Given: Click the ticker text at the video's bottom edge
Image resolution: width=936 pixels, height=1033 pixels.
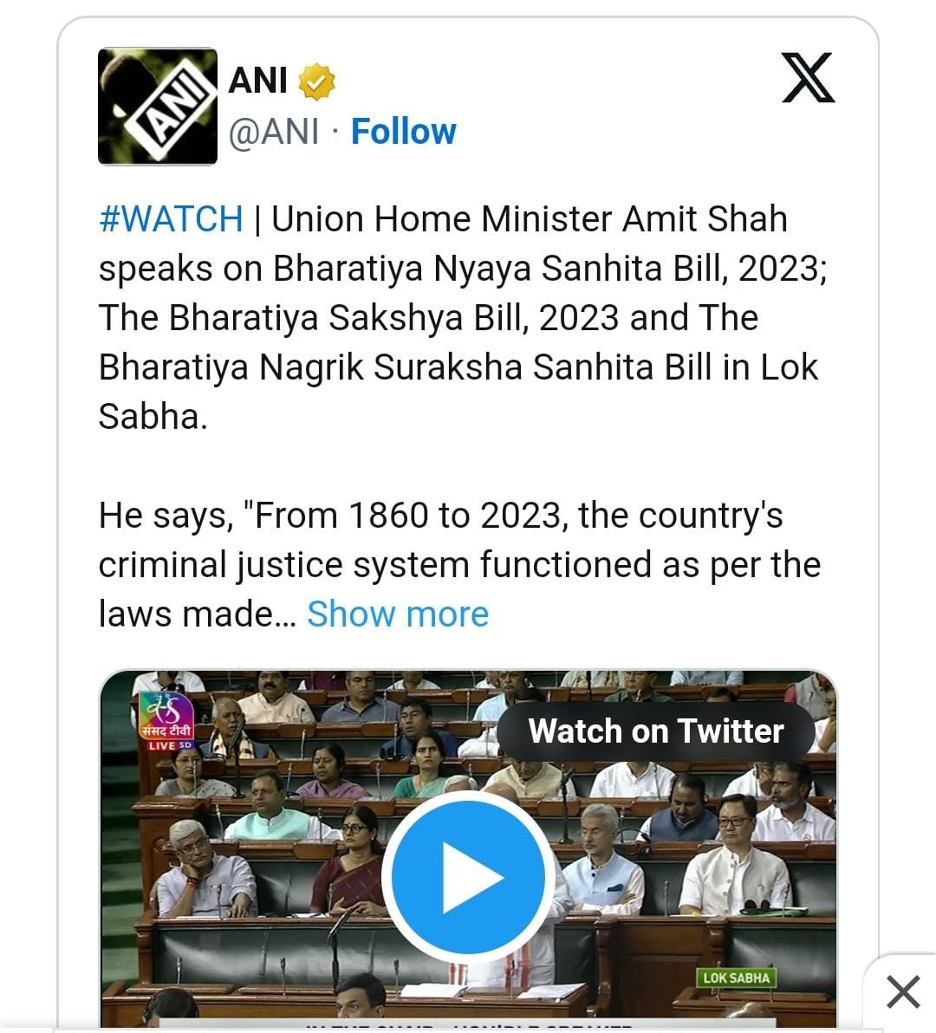Looking at the screenshot, I should pos(468,1026).
